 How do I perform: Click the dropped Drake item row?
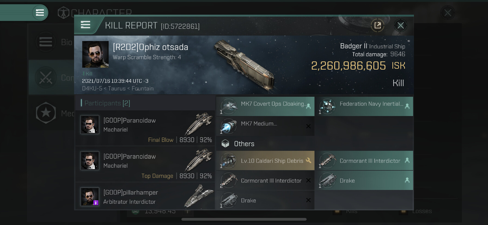coord(364,180)
